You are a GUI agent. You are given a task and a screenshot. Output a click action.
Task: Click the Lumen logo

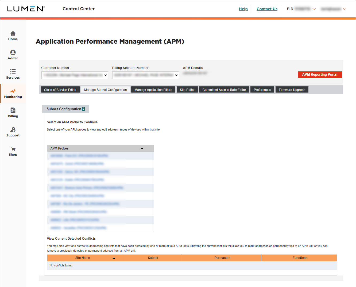(x=26, y=9)
